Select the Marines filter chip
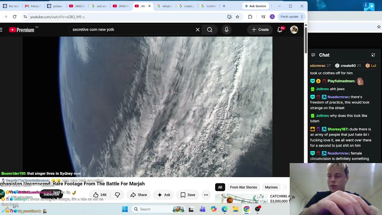Screen dimensions: 382x215 tap(271, 187)
